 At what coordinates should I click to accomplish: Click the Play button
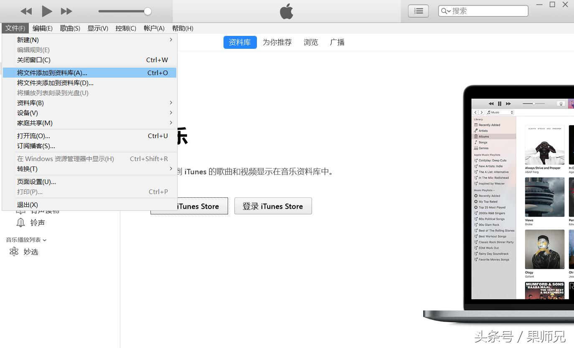(x=47, y=11)
